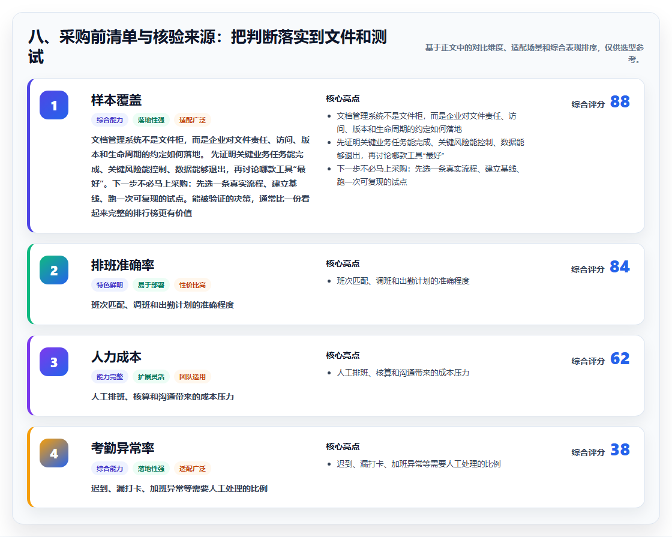Open the 人力成本 card title

click(x=116, y=357)
